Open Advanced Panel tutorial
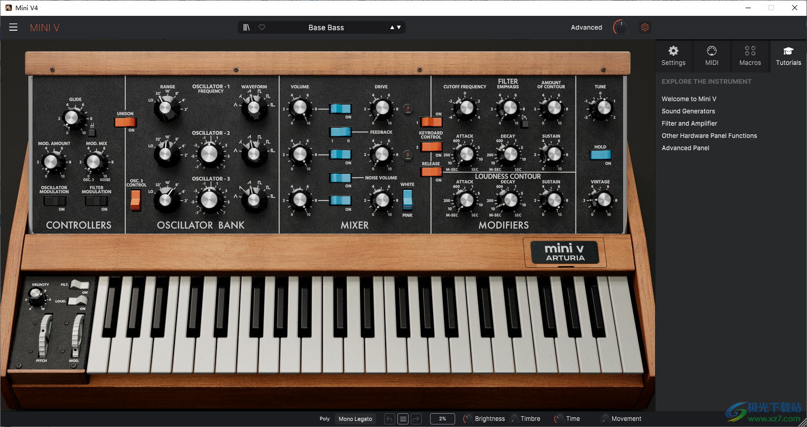The width and height of the screenshot is (807, 427). (685, 148)
